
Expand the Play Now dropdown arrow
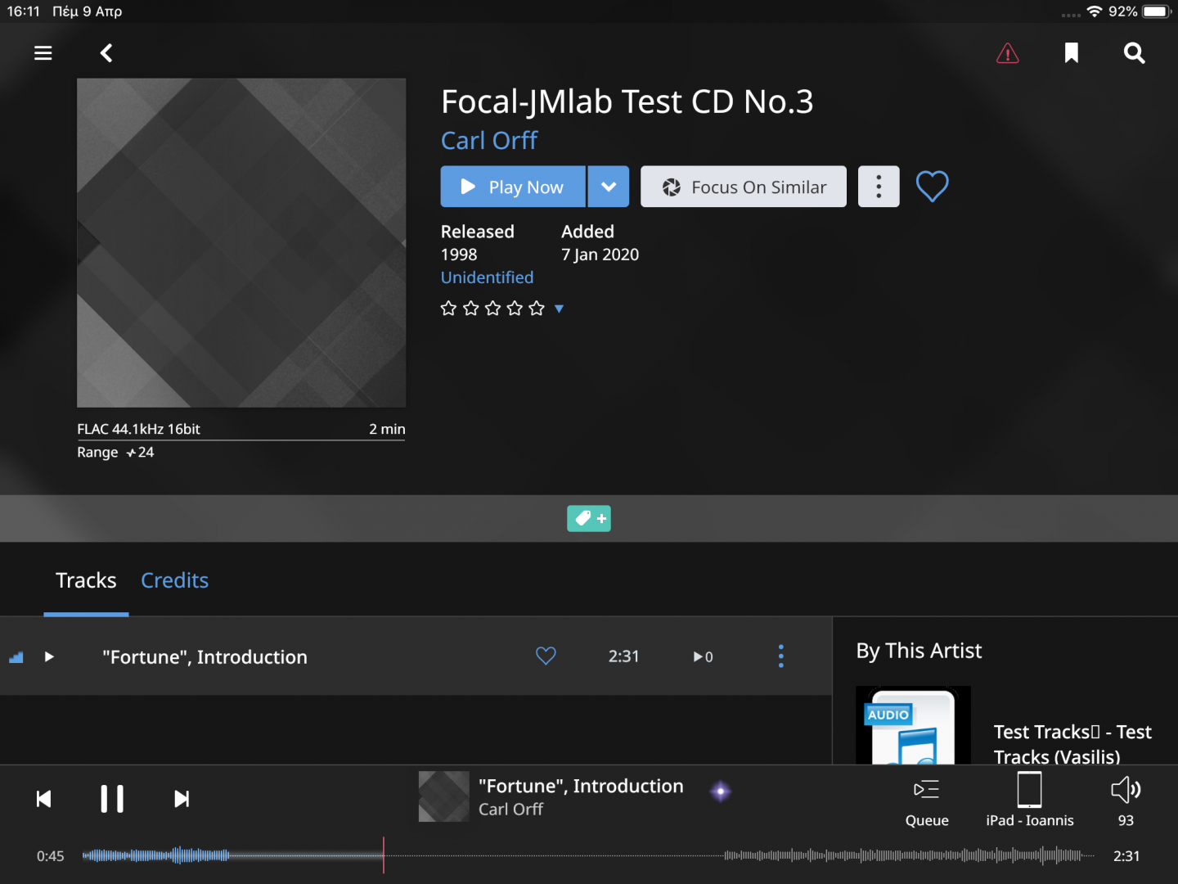[609, 187]
